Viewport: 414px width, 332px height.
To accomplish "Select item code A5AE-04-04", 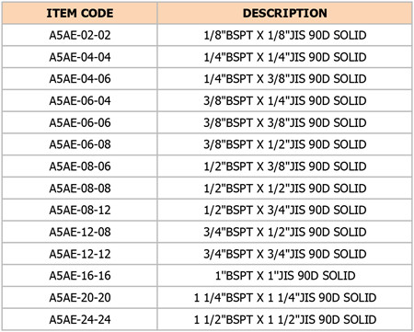I will tap(80, 57).
